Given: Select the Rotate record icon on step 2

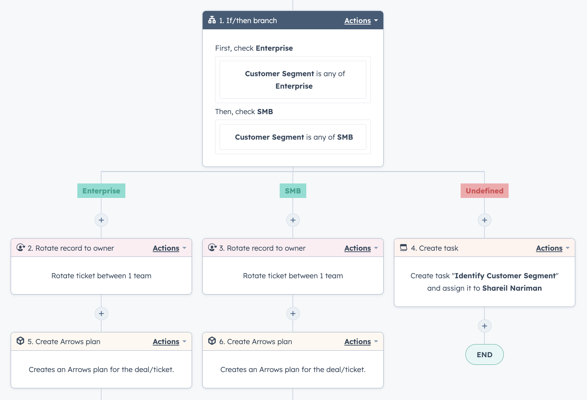Looking at the screenshot, I should tap(20, 247).
